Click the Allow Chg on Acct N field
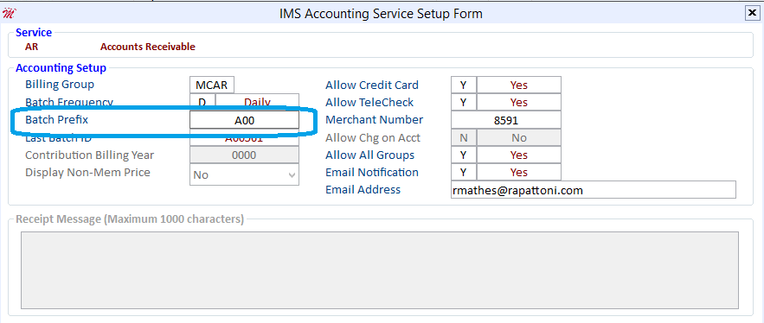The image size is (764, 323). click(x=464, y=137)
